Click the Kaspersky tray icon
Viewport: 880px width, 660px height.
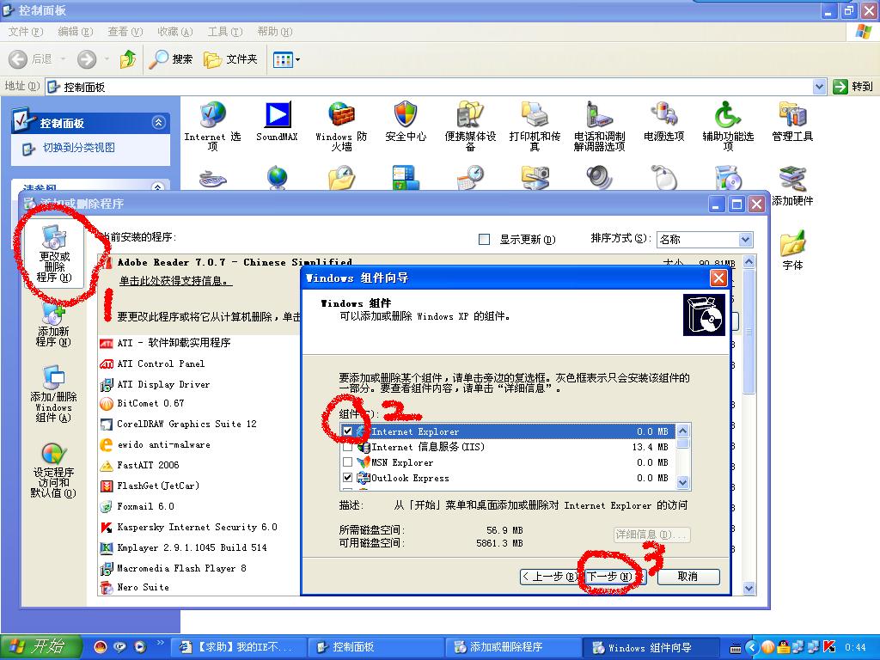tap(829, 647)
